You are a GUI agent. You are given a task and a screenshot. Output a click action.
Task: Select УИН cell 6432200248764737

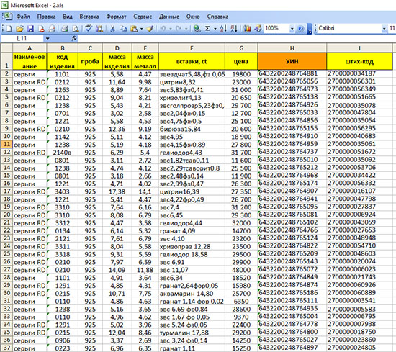click(x=292, y=152)
